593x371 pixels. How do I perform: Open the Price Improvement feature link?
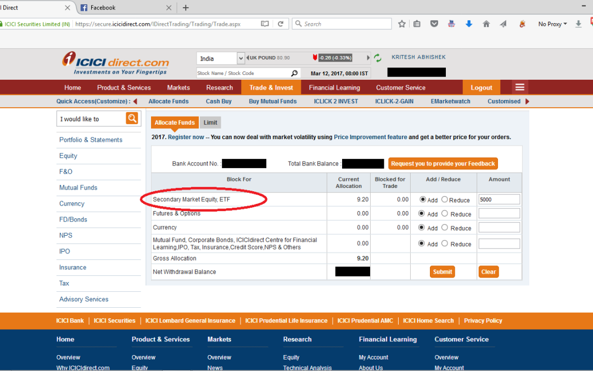371,137
